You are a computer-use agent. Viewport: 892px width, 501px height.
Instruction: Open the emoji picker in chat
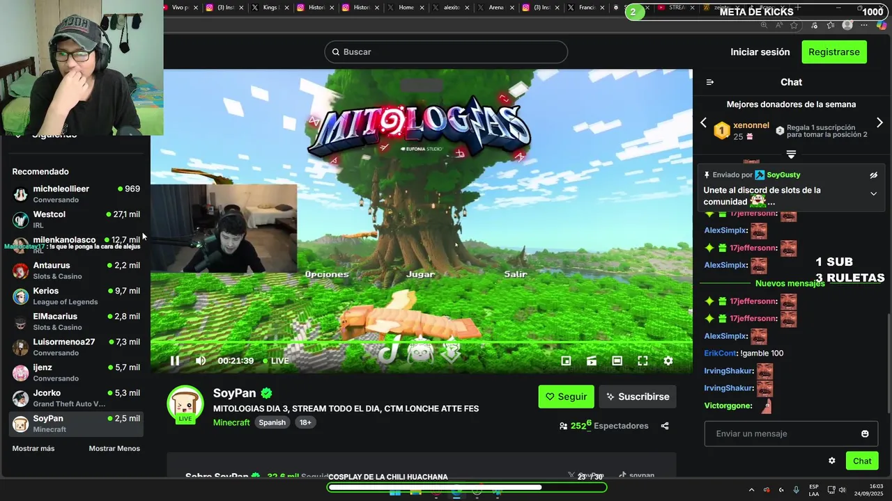pyautogui.click(x=865, y=434)
